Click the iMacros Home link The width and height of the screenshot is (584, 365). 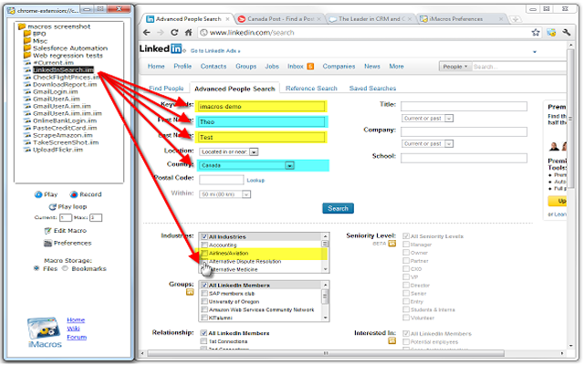[x=76, y=320]
